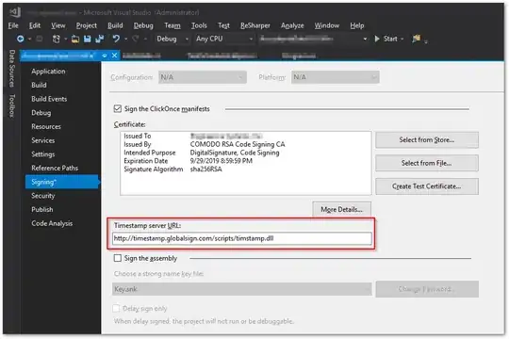The image size is (509, 339).
Task: Click the Timestamp server URL field
Action: point(242,238)
